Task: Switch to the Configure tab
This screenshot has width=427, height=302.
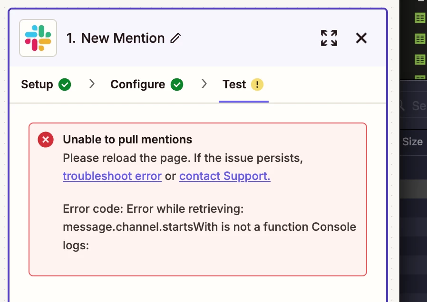Action: click(147, 84)
